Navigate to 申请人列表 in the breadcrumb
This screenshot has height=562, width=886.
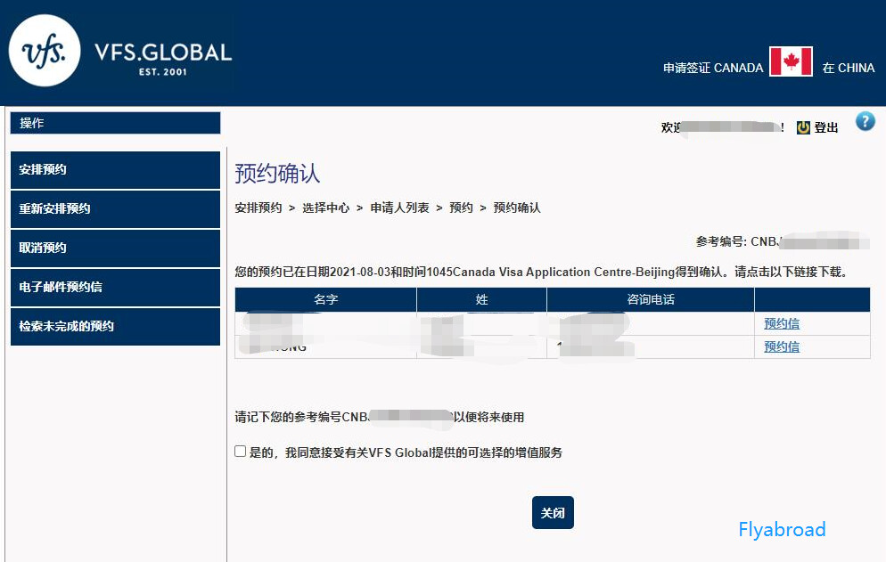(x=399, y=208)
